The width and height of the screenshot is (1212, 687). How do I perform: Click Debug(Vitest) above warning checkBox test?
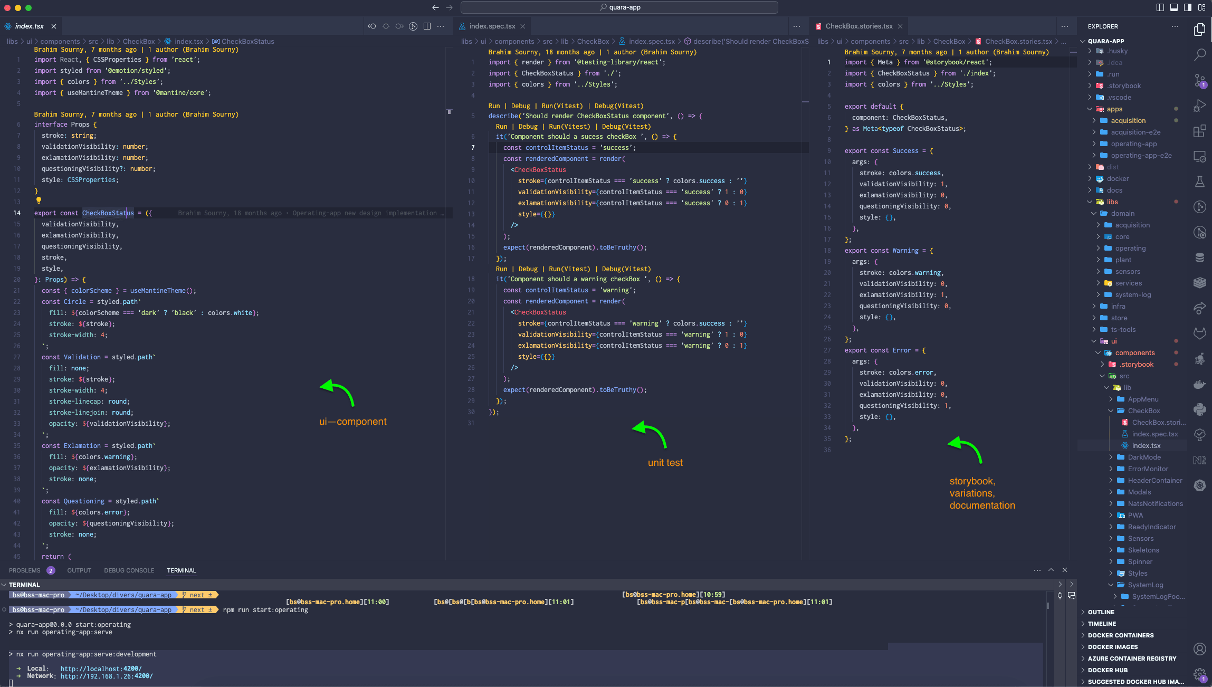626,269
